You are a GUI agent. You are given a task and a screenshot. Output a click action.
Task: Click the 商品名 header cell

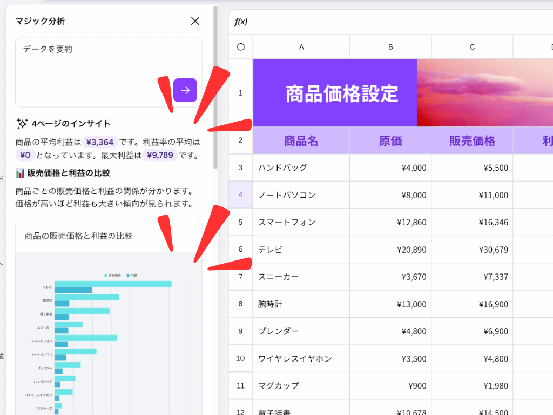click(301, 141)
